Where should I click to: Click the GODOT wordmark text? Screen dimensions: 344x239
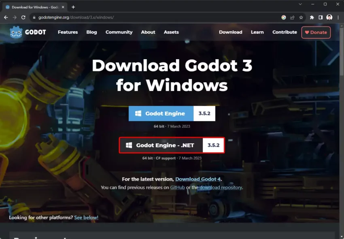pos(35,32)
